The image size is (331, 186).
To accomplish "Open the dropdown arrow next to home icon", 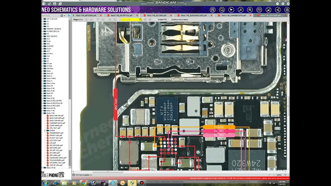I will [64, 16].
